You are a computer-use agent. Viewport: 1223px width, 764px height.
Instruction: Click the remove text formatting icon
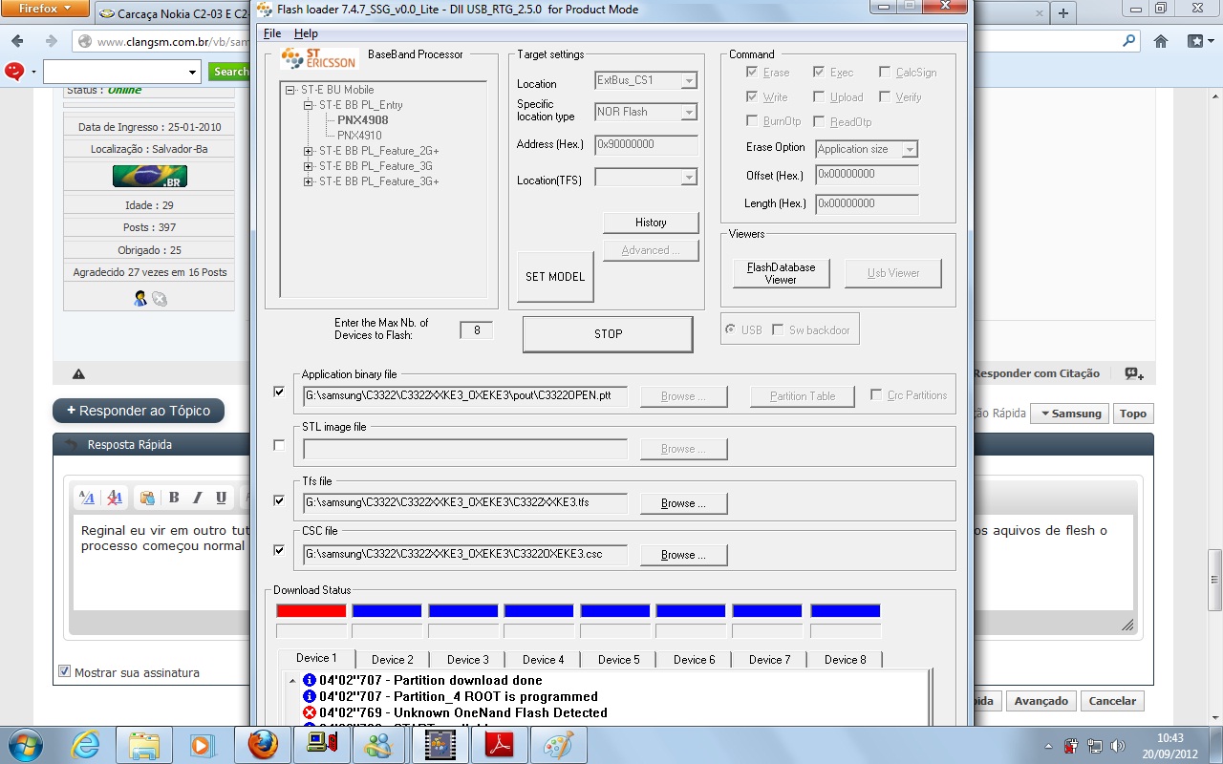tap(115, 498)
